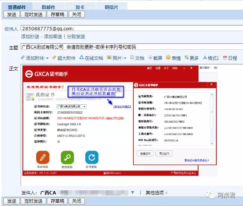Screen dimensions: 243x206
Task: Click 帮助 in GXCA window menu
Action: pos(175,68)
